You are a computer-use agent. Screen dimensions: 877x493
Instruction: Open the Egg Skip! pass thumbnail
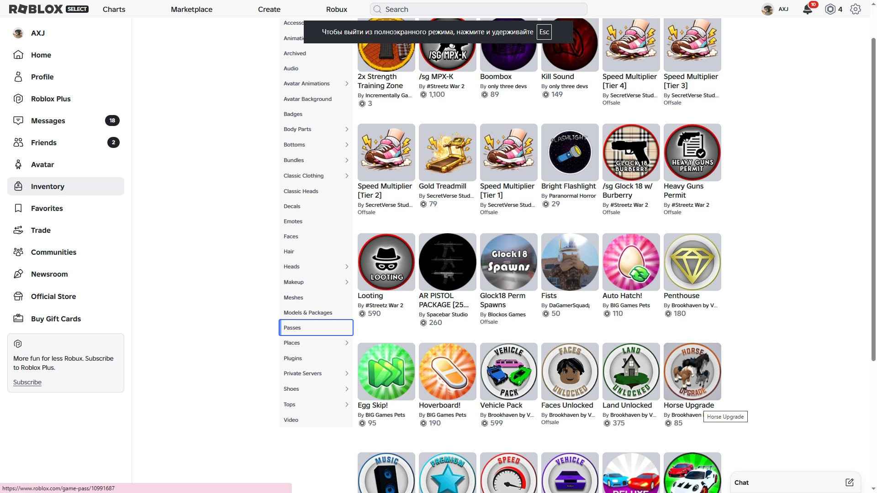[386, 372]
